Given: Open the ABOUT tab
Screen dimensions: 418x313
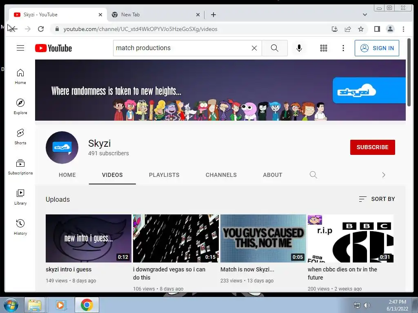Looking at the screenshot, I should tap(272, 175).
